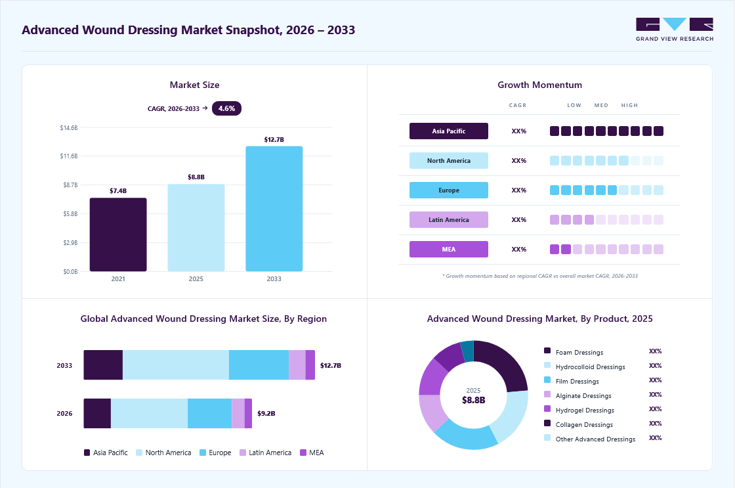Click the '$8.8B' label above 2025 bar

(196, 177)
